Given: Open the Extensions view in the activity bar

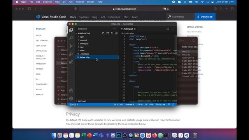Looking at the screenshot, I should pyautogui.click(x=71, y=62).
